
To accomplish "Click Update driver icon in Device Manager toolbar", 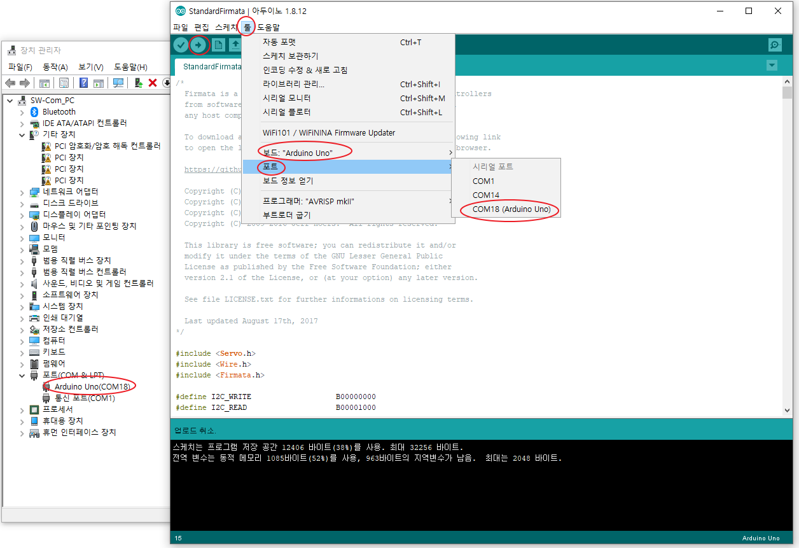I will tap(138, 83).
